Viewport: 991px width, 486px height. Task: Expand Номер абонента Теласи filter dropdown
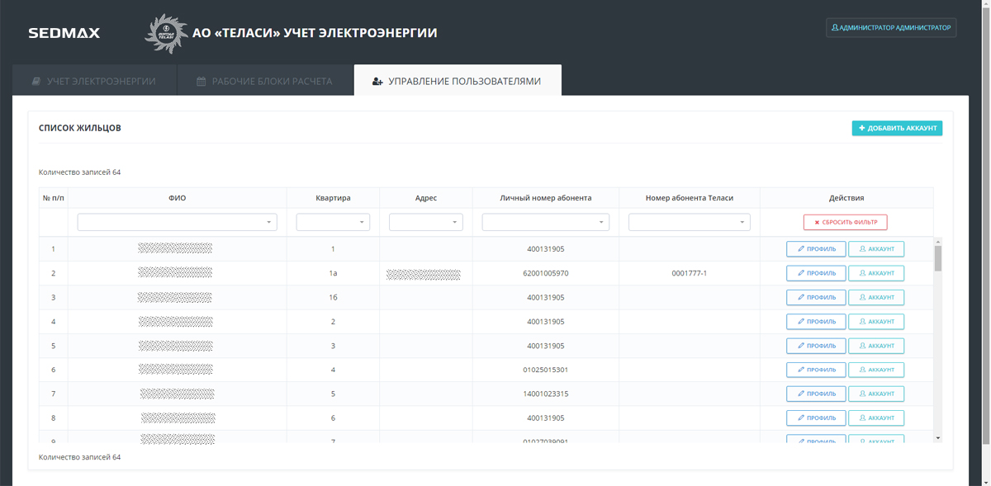point(689,222)
